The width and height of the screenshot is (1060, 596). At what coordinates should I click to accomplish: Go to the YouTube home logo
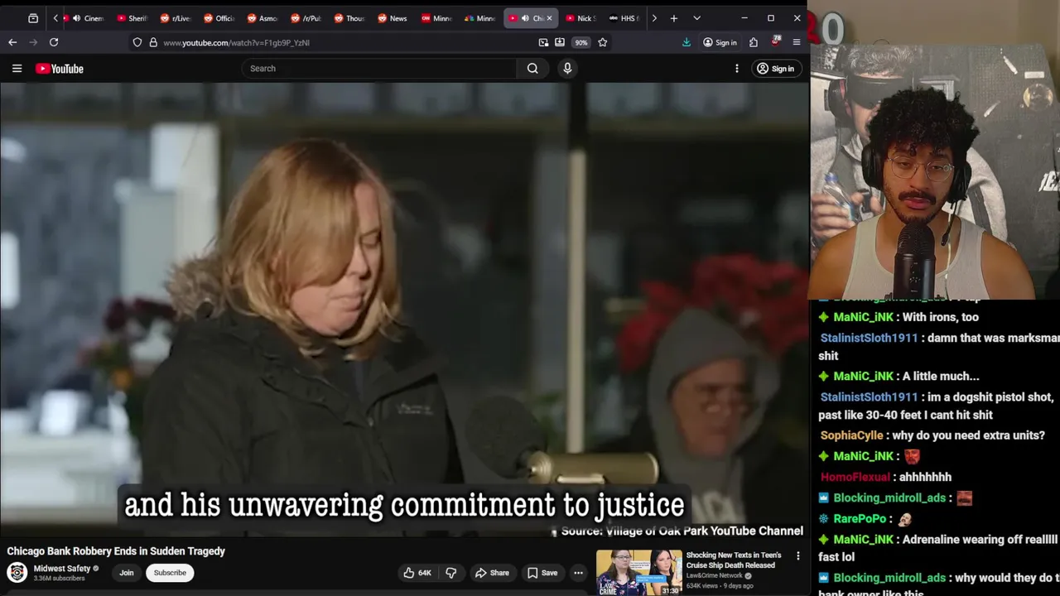point(60,69)
